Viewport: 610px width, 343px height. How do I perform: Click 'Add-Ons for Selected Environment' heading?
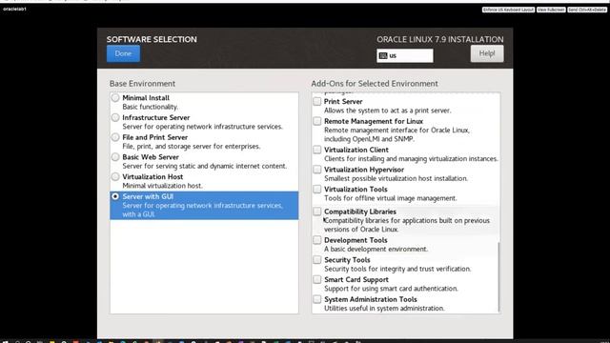375,84
